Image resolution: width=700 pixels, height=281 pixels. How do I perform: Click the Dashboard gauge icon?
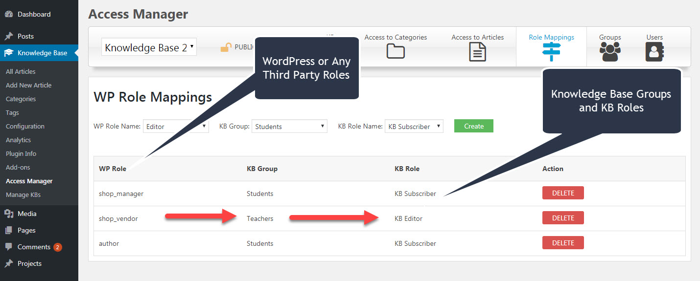9,15
